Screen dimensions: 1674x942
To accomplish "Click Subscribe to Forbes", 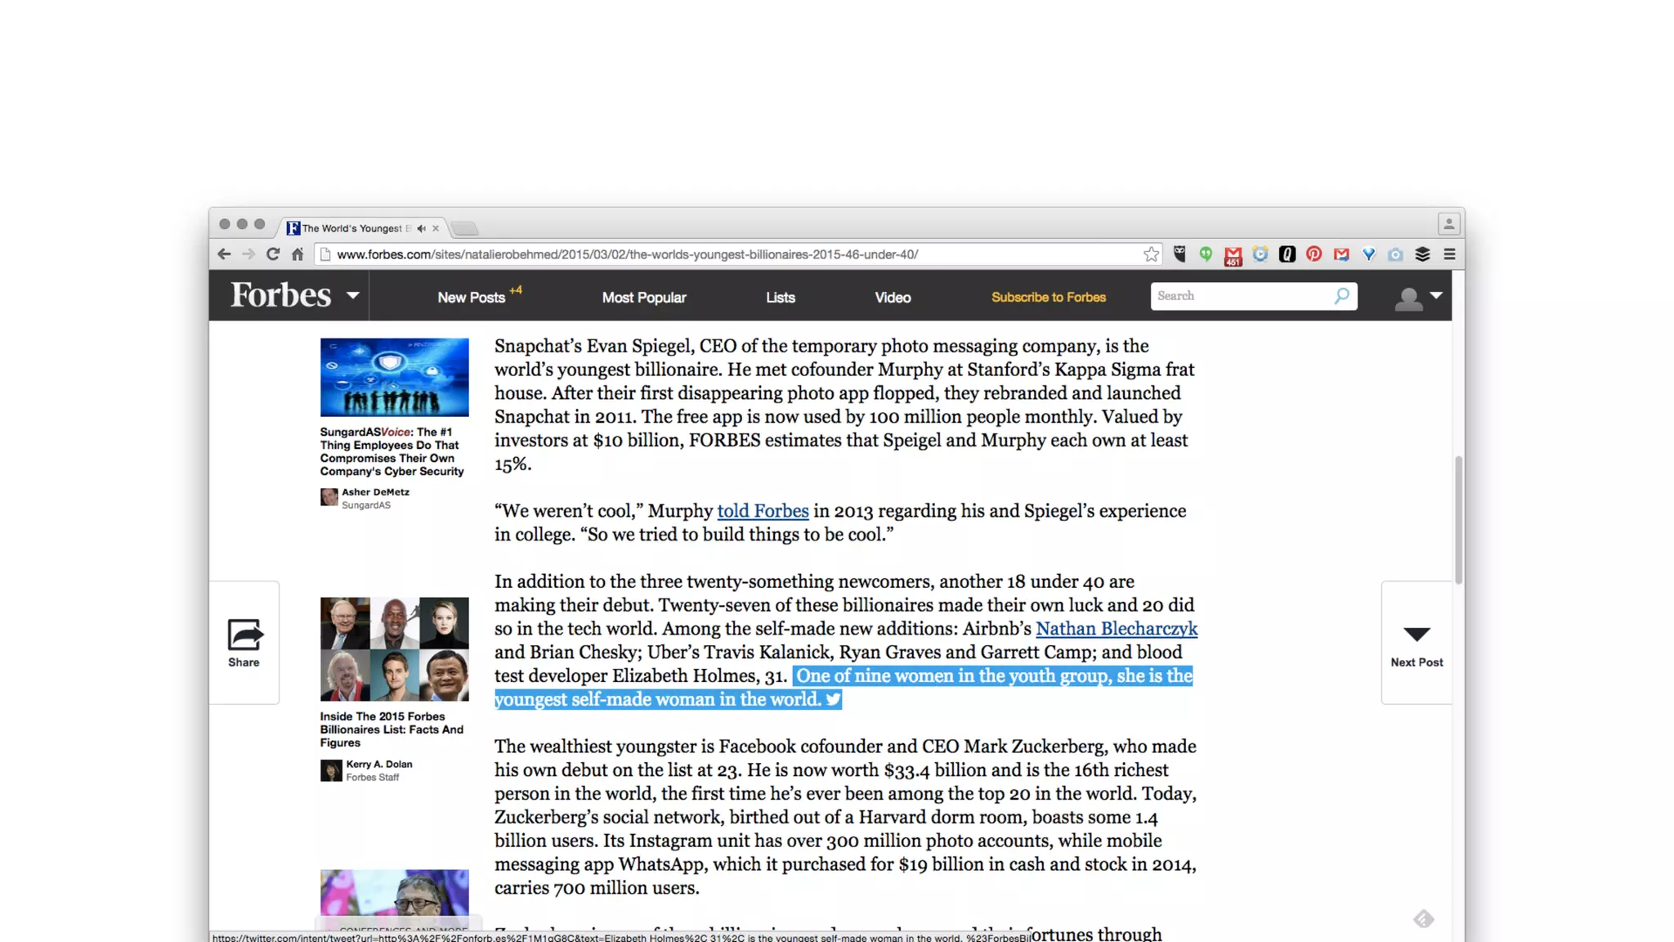I will point(1048,298).
